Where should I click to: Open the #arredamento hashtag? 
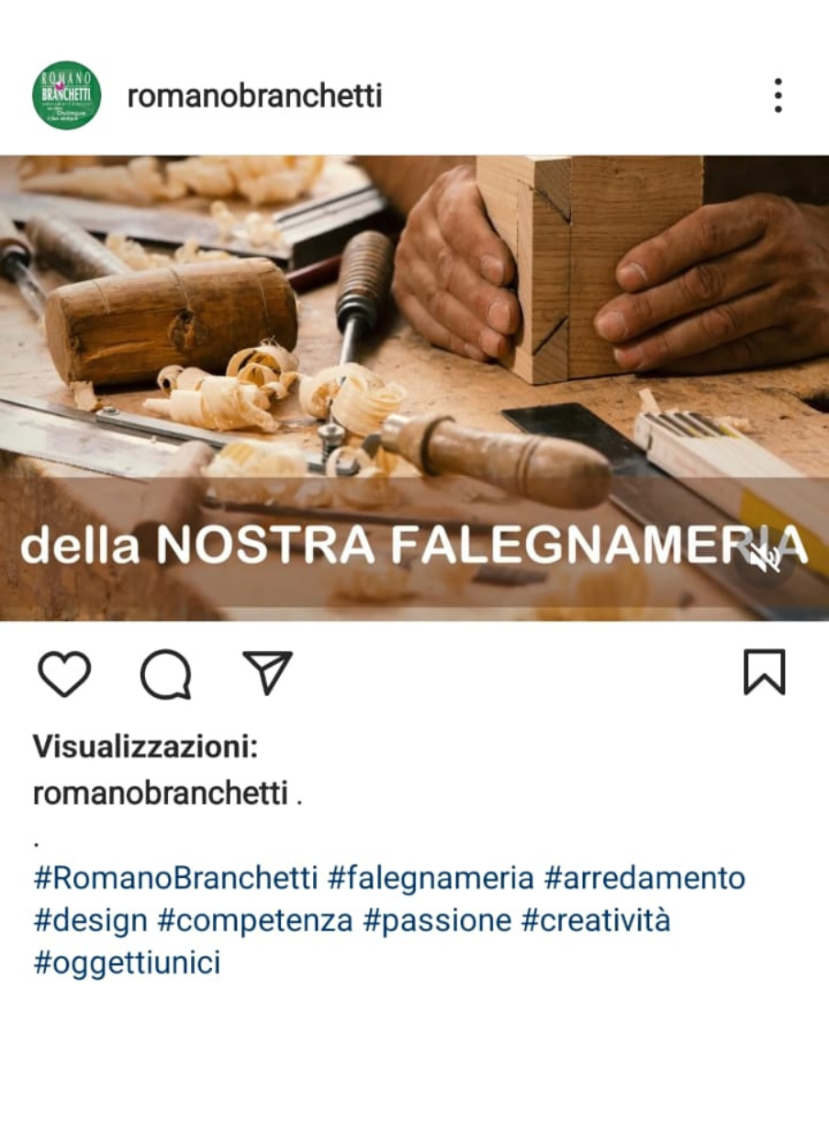(644, 878)
